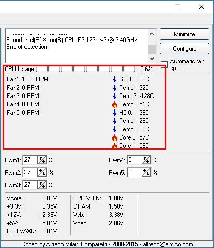Click the Temp3: 51C temperature text
Image resolution: width=214 pixels, height=248 pixels.
134,104
